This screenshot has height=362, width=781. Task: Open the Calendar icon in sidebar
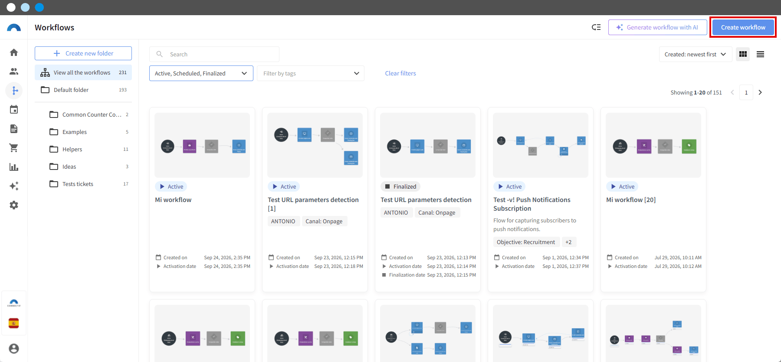point(14,110)
